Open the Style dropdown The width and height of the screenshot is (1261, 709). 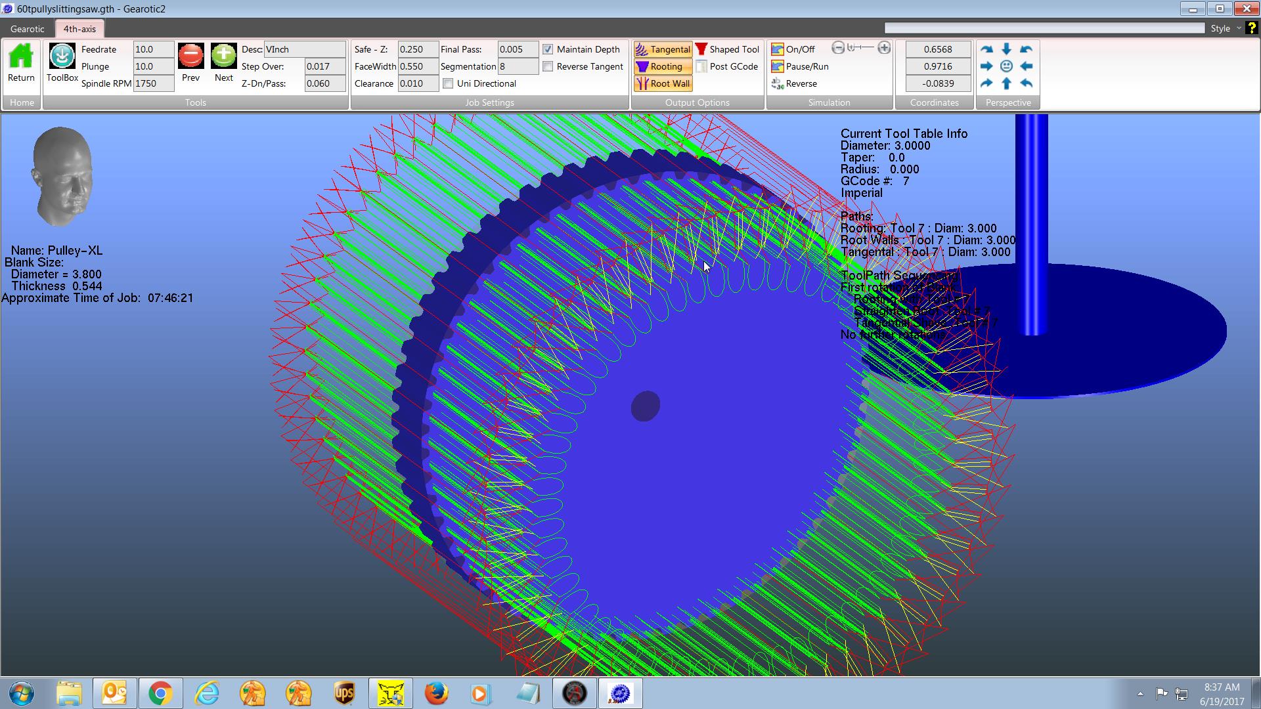pyautogui.click(x=1225, y=28)
